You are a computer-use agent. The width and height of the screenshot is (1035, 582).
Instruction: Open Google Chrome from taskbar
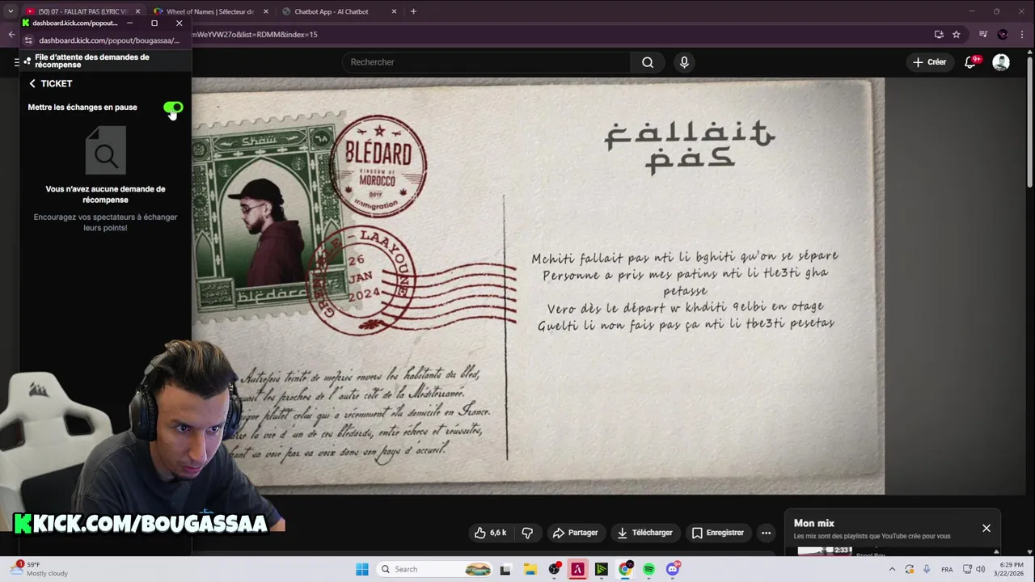pyautogui.click(x=625, y=569)
